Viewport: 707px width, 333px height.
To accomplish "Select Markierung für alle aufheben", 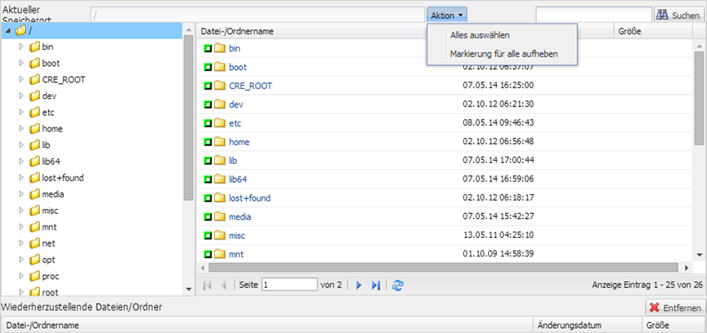I will point(504,54).
